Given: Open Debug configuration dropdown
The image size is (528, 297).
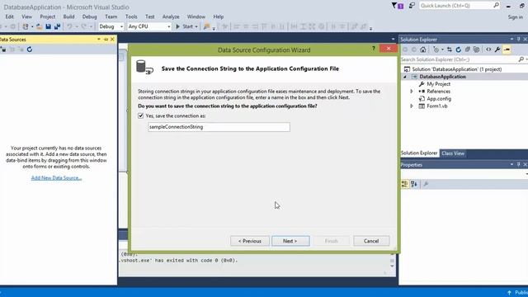Looking at the screenshot, I should 121,26.
